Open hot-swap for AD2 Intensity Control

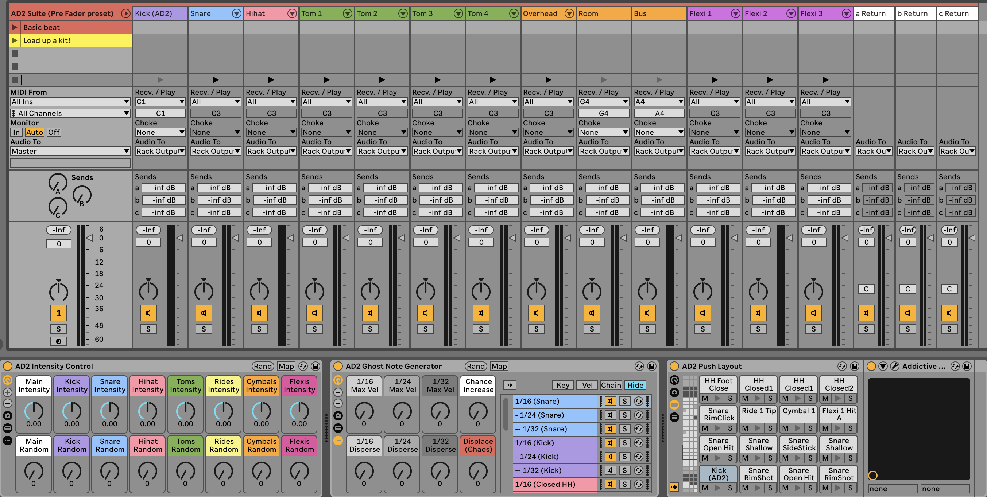[x=303, y=366]
